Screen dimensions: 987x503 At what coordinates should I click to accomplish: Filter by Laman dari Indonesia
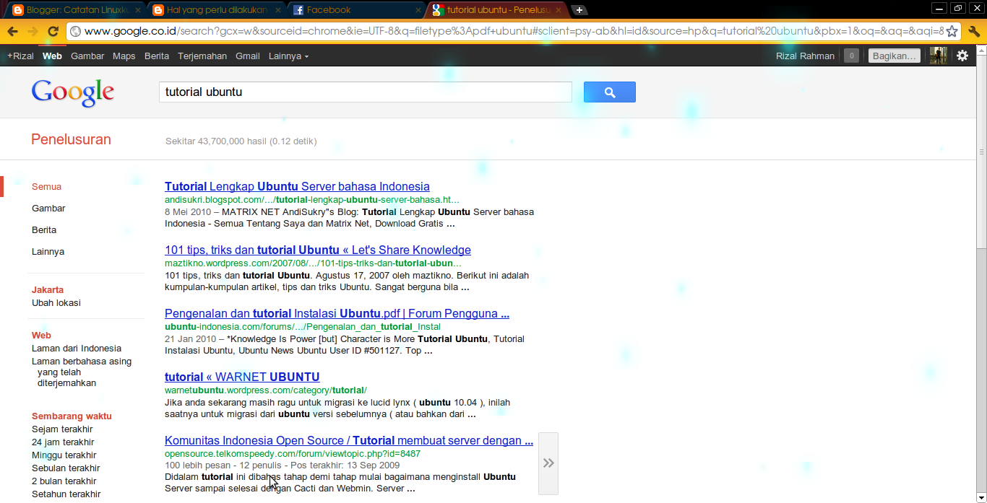tap(77, 349)
